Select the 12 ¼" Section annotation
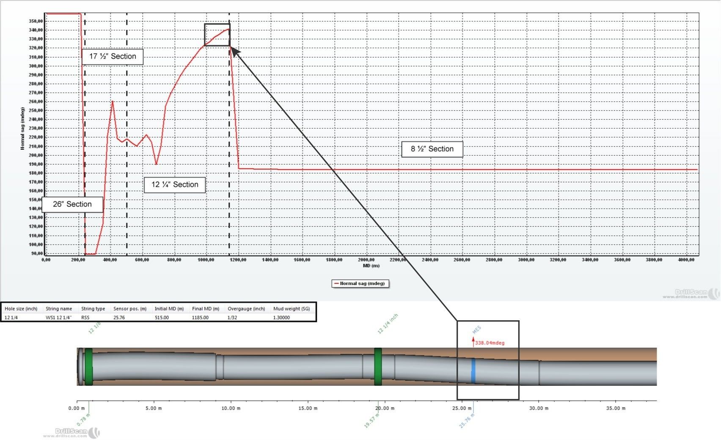Screen dimensions: 721x440 175,184
